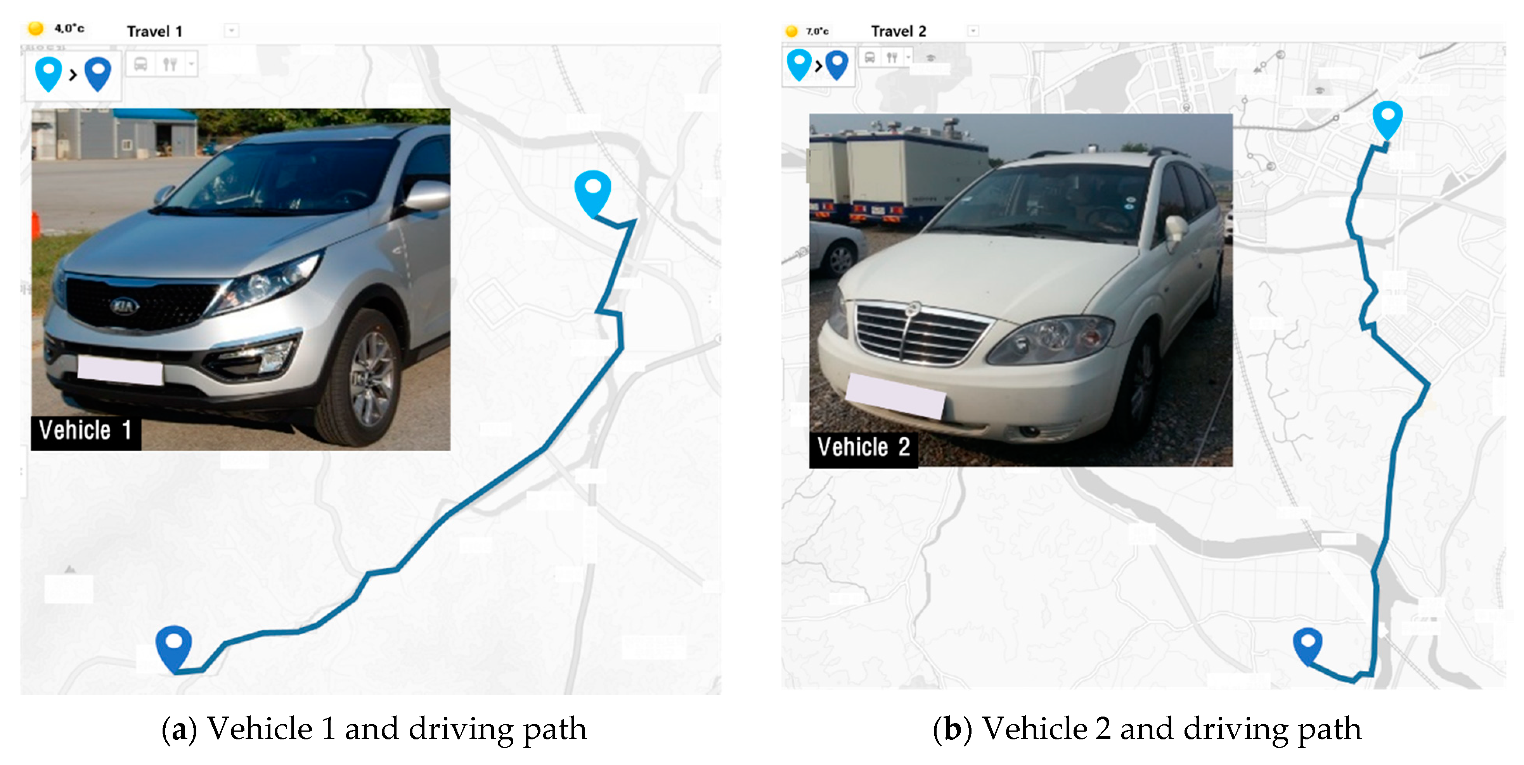
Task: Click the sun weather icon showing 4.0°c
Action: pos(35,28)
